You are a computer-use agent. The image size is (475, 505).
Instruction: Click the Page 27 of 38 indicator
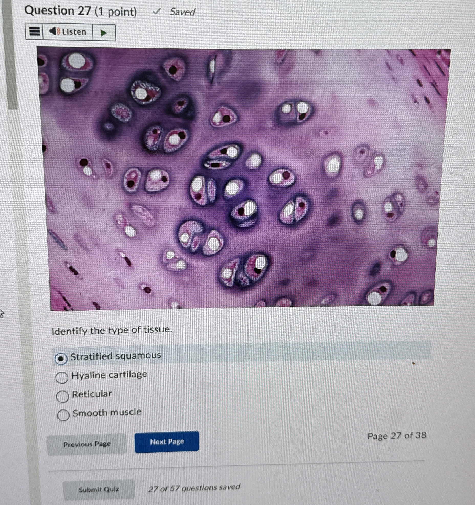(x=397, y=436)
